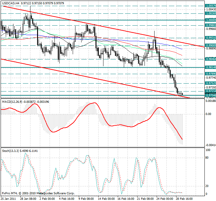Select the 0.9774 price axis value

(x=211, y=78)
